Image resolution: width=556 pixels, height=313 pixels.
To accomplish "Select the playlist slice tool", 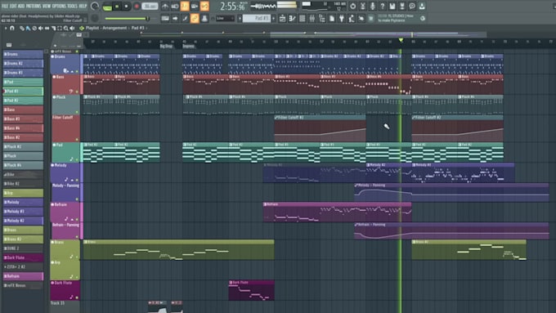I will 53,29.
